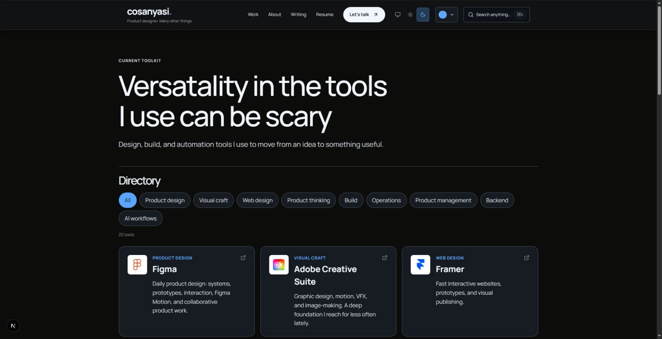The width and height of the screenshot is (662, 339).
Task: Click the Framer card title
Action: (450, 269)
